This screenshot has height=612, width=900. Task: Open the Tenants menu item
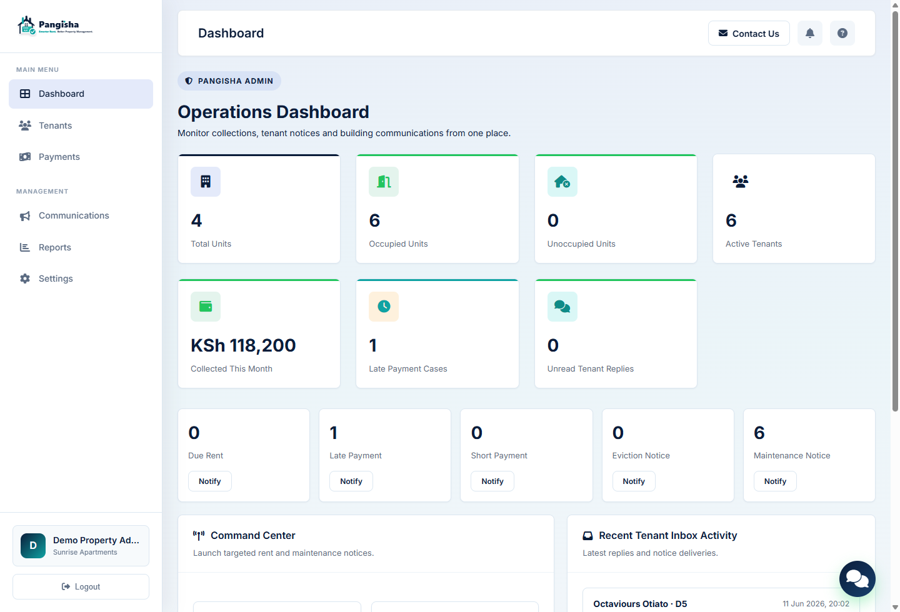pos(81,126)
